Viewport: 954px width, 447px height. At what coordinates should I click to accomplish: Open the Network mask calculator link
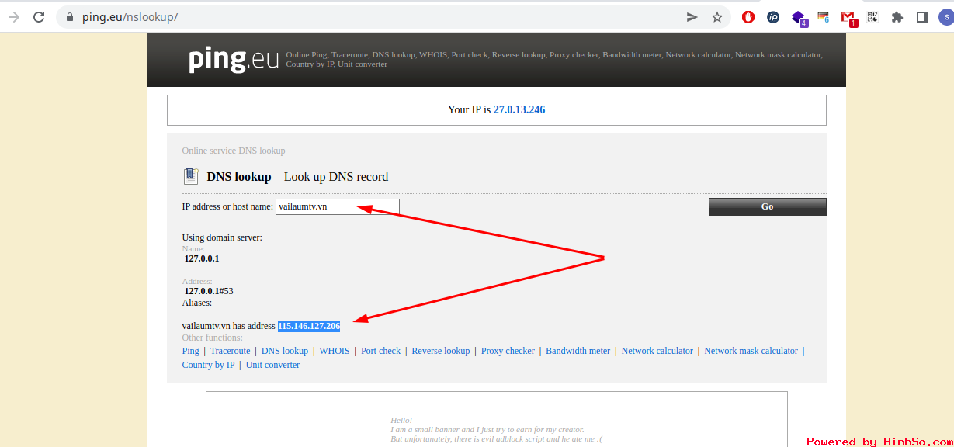click(x=751, y=351)
